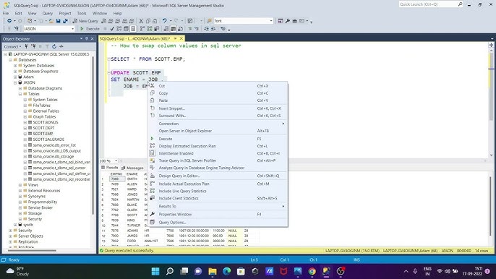Click Windows Start button on taskbar

click(155, 271)
